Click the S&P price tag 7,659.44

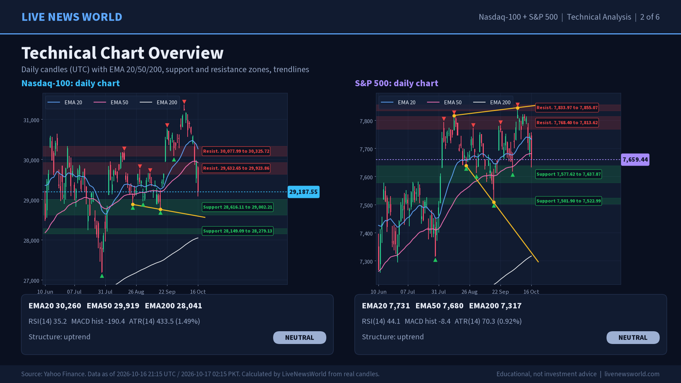coord(635,160)
